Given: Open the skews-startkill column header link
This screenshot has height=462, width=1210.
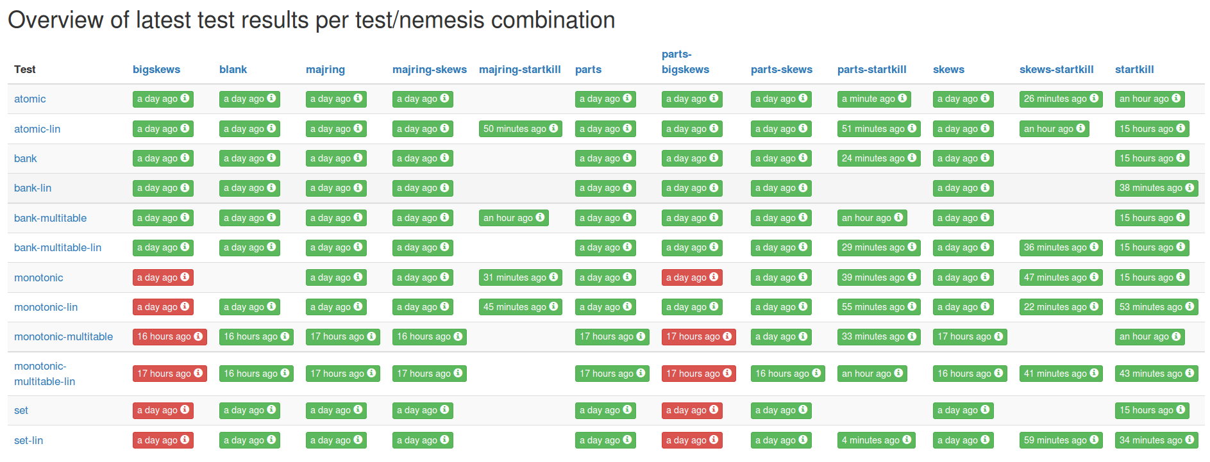Looking at the screenshot, I should (1056, 69).
